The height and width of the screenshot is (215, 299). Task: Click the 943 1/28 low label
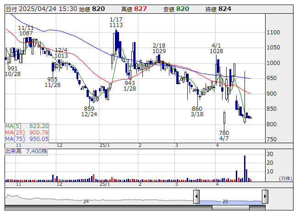coord(130,86)
